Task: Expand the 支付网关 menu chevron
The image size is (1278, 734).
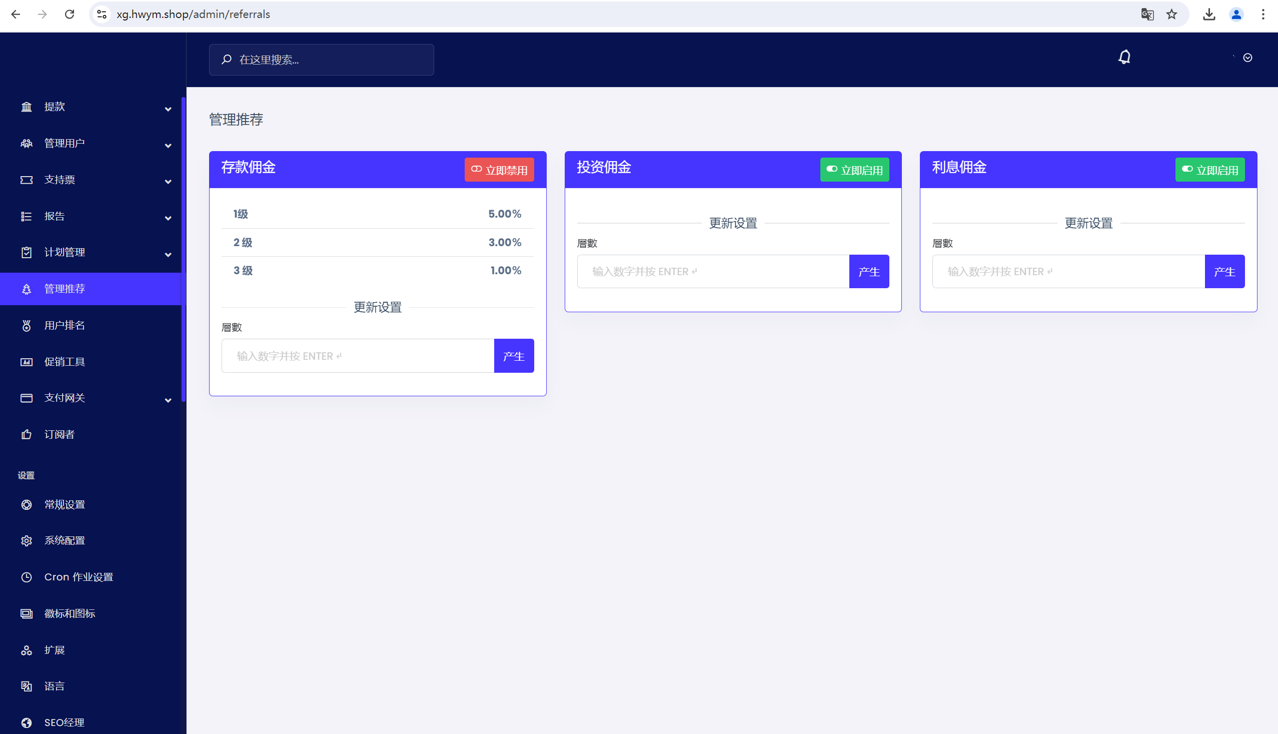Action: tap(169, 400)
